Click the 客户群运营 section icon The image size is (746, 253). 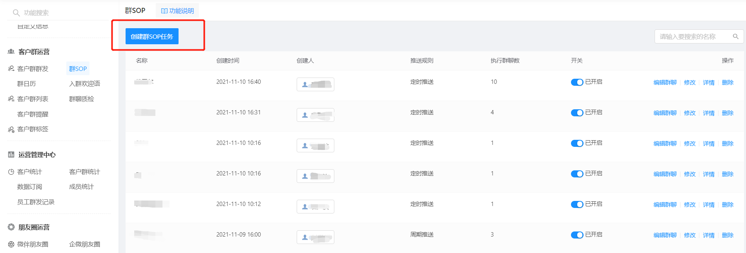point(11,52)
